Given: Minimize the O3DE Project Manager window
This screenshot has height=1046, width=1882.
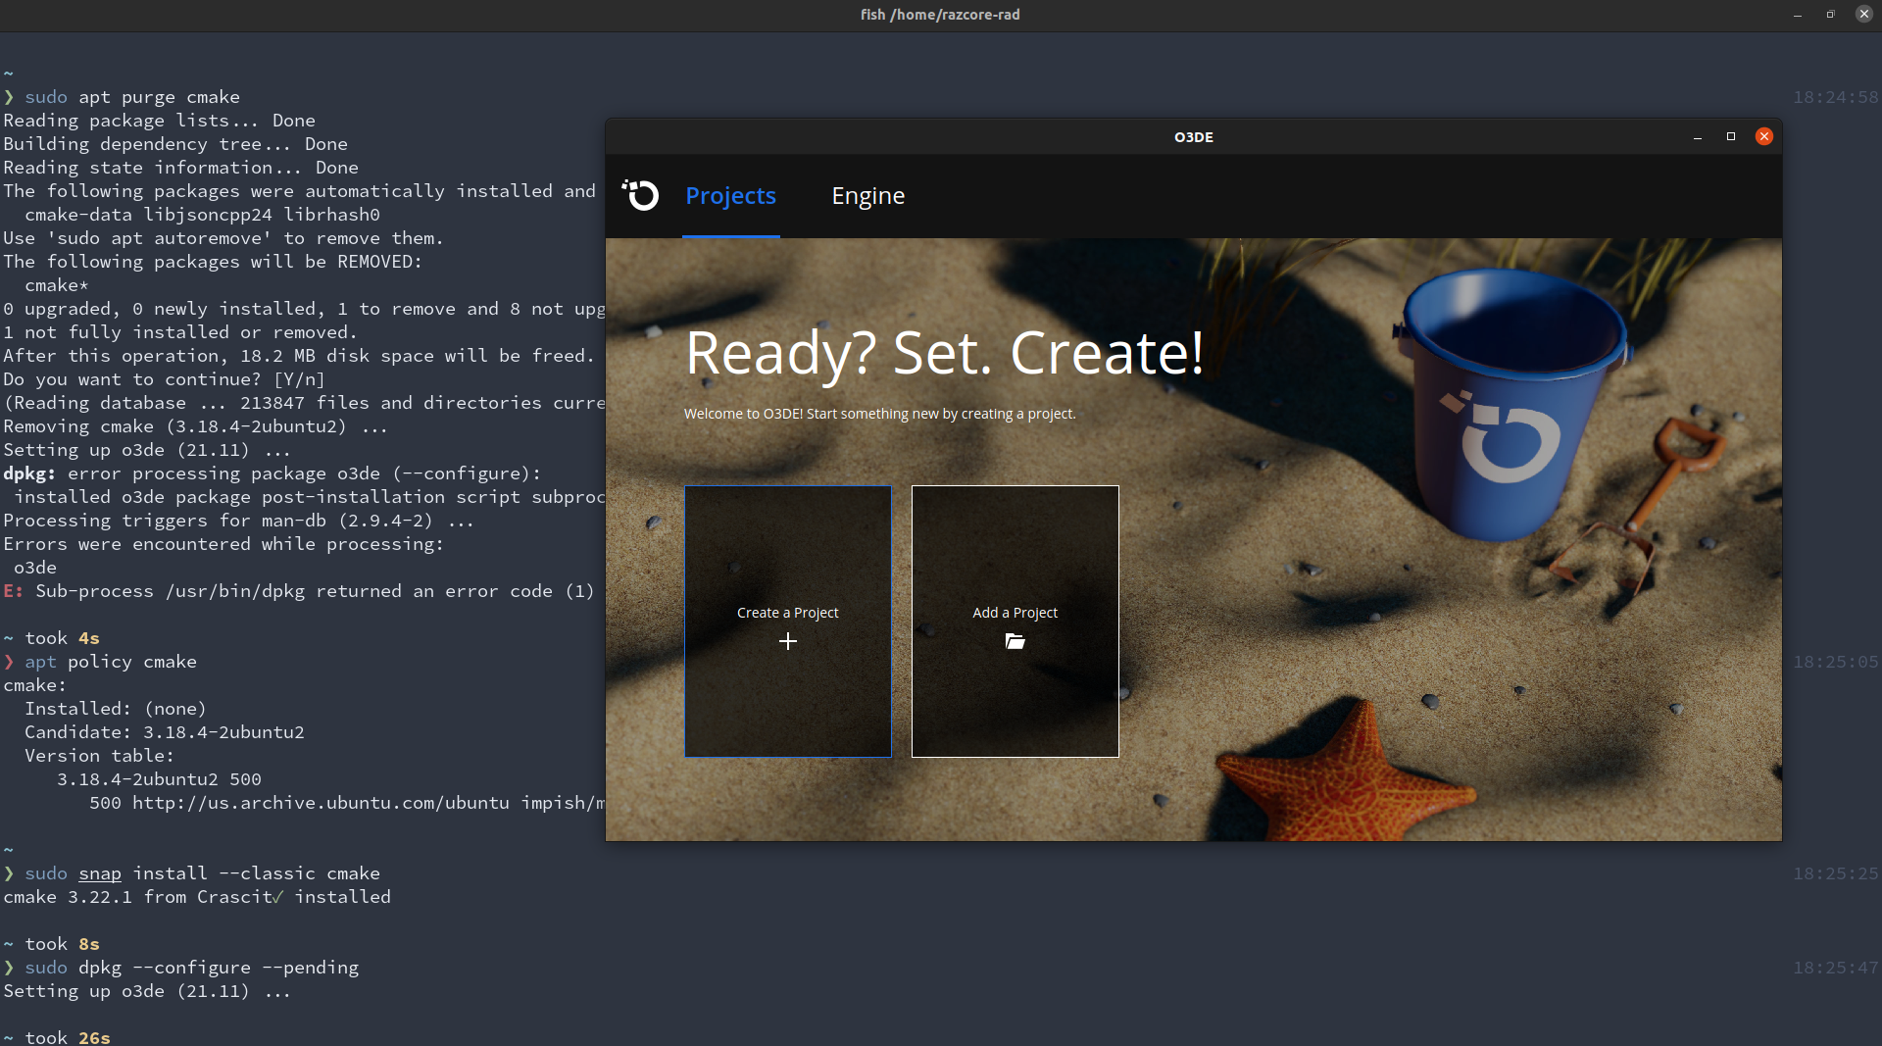Looking at the screenshot, I should [1697, 136].
